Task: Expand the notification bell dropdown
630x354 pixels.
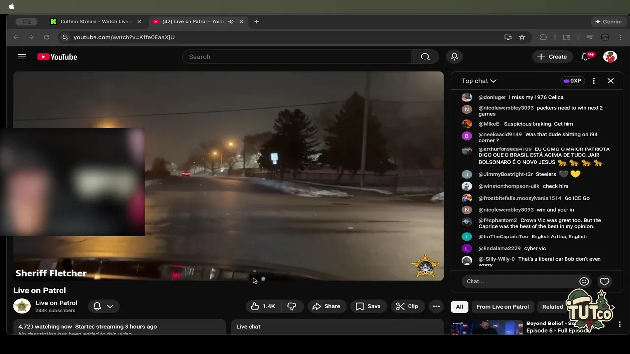Action: coord(104,306)
